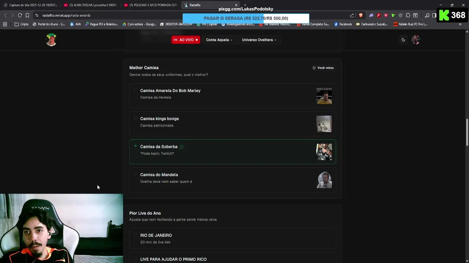Click the Rastaflix logo avatar

coord(51,40)
